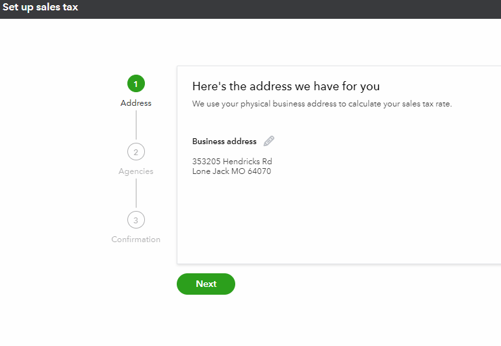Click the Set up sales tax title
The height and width of the screenshot is (346, 501).
[x=40, y=7]
